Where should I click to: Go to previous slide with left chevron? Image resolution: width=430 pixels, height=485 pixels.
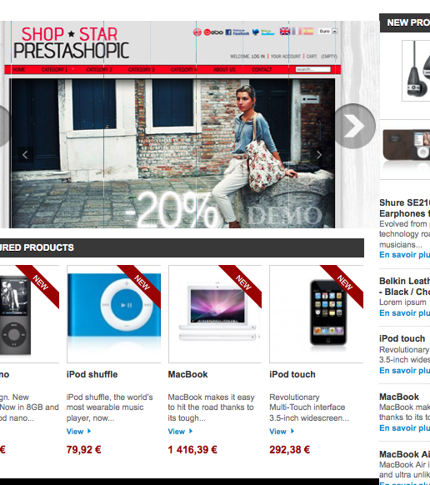coord(25,155)
